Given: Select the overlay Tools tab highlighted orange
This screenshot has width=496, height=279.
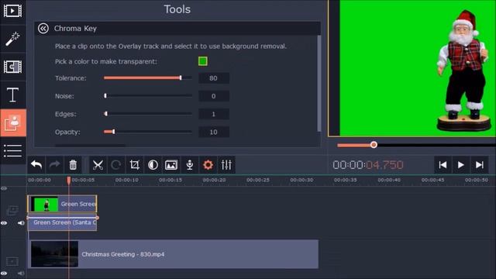Looking at the screenshot, I should coord(13,122).
